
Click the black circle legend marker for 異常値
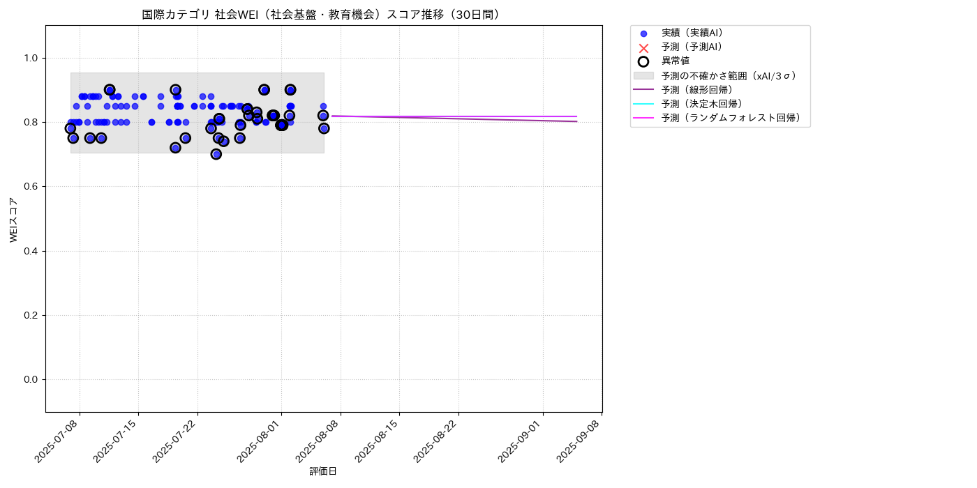click(643, 61)
